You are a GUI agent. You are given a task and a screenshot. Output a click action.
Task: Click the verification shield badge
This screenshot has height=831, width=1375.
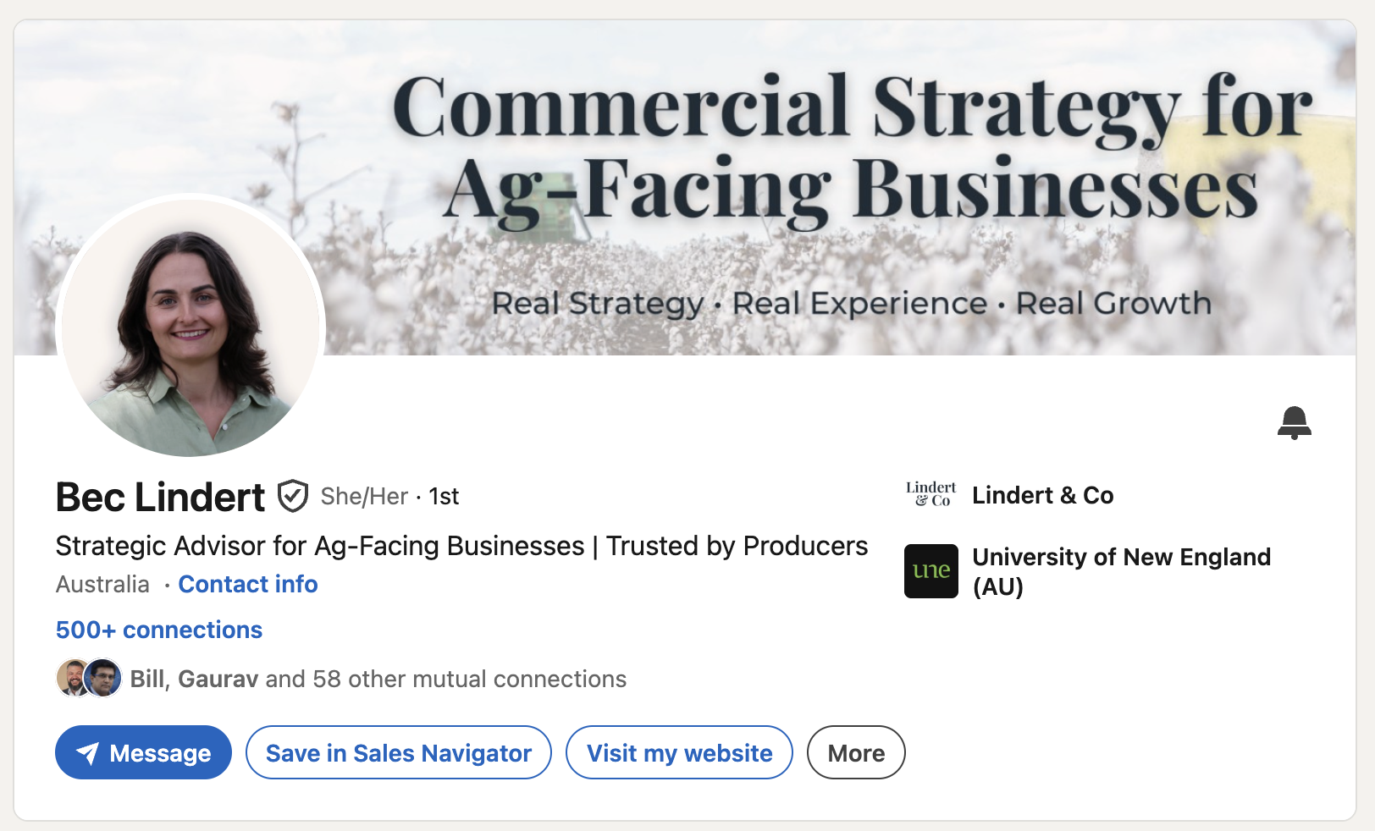293,496
